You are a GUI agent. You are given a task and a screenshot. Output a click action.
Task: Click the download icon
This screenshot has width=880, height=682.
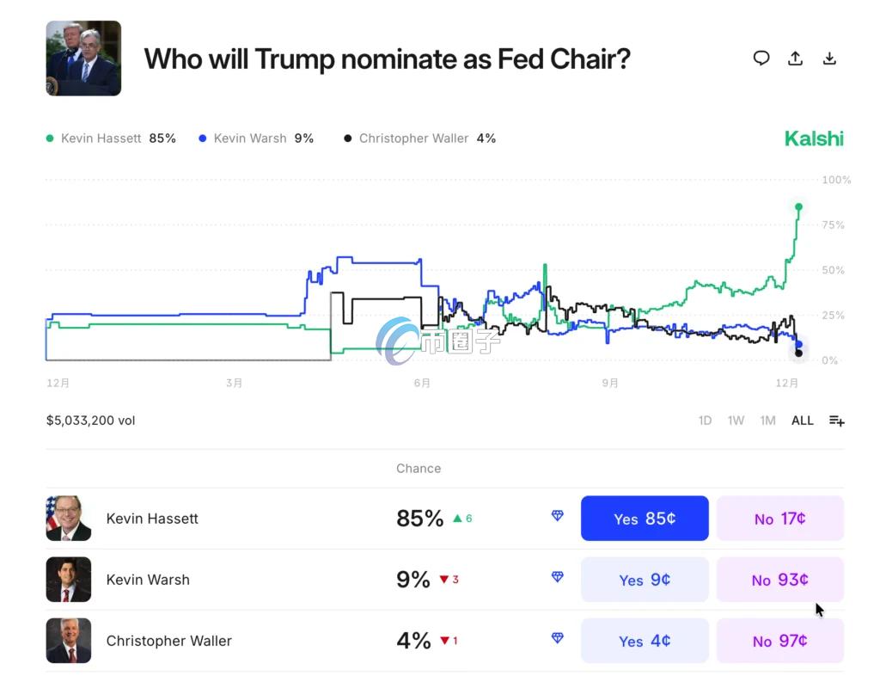click(x=829, y=58)
